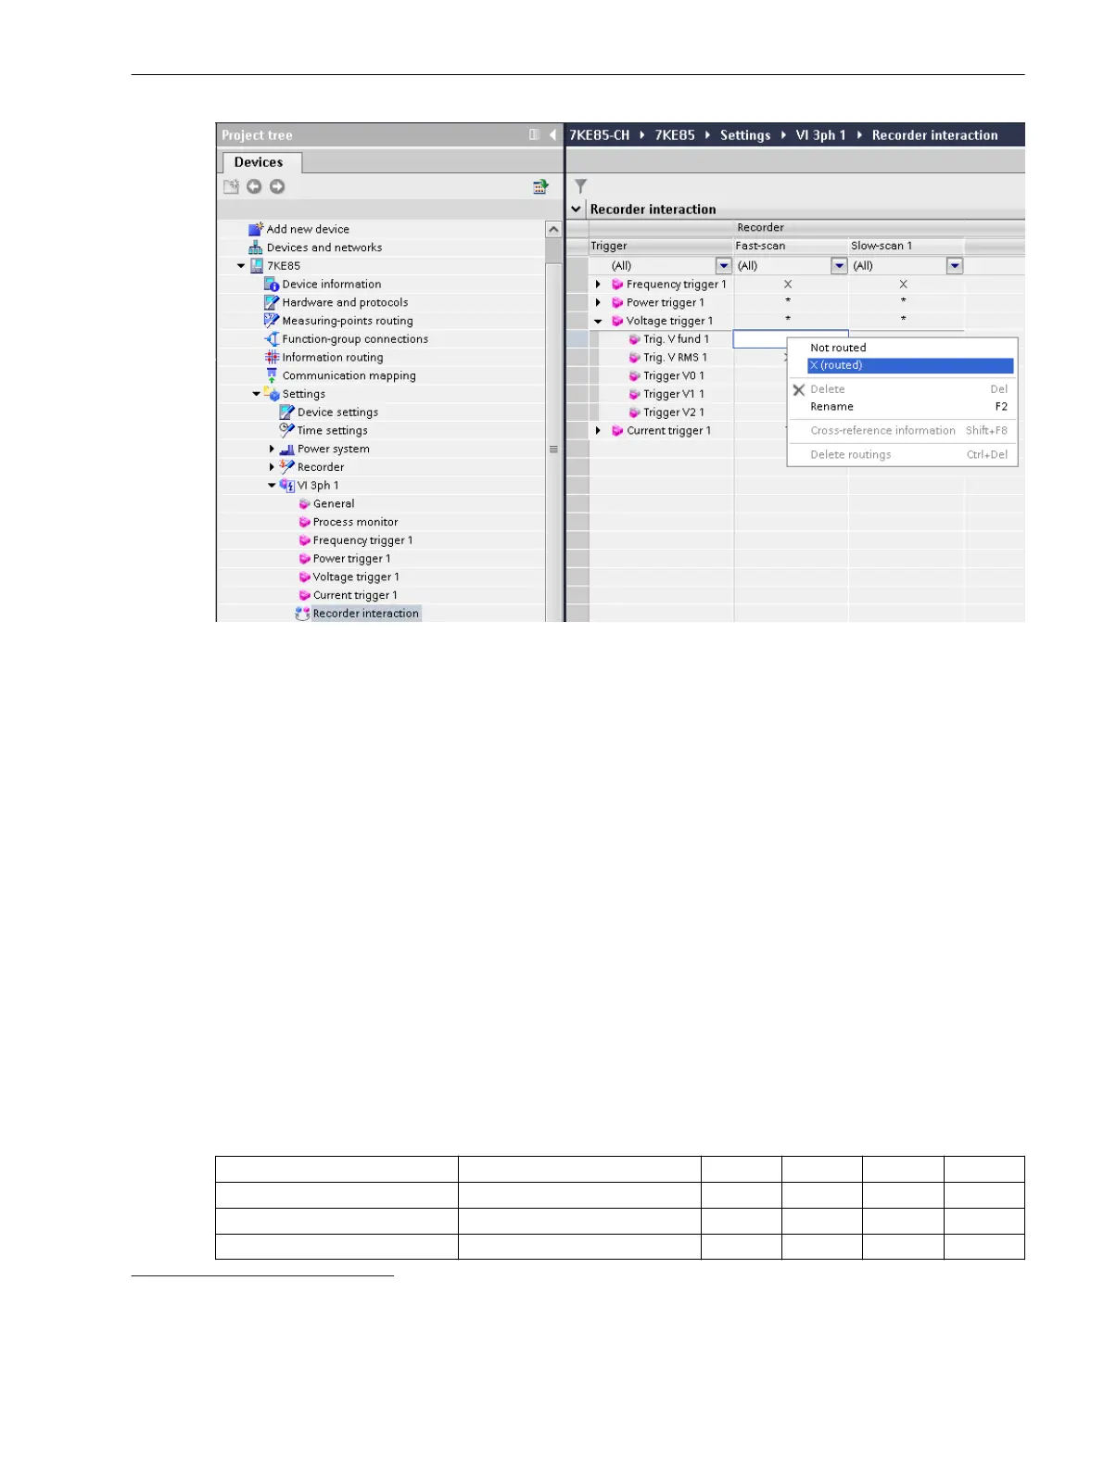Click the Measuring-points routing icon

[272, 321]
